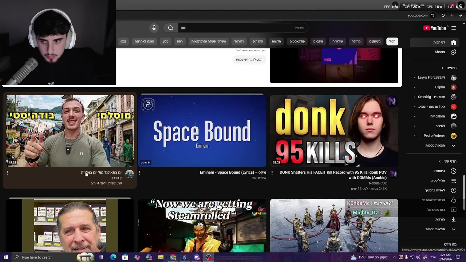The height and width of the screenshot is (262, 466).
Task: Open site settings icon beside youtube.com
Action: point(433,15)
